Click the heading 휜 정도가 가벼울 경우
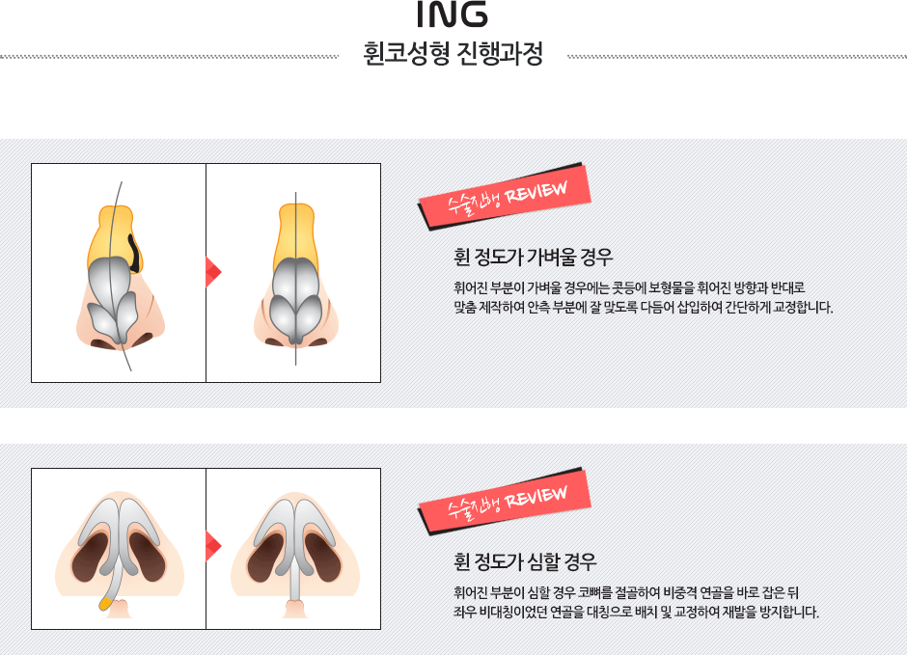 533,257
